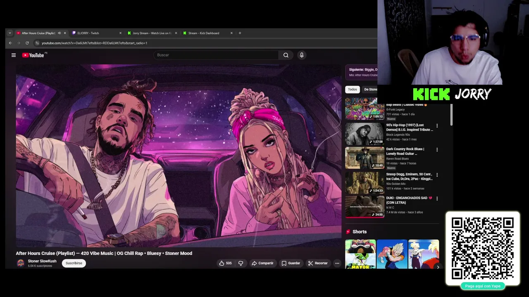The image size is (529, 297).
Task: Click the Guardar save button
Action: pyautogui.click(x=291, y=263)
